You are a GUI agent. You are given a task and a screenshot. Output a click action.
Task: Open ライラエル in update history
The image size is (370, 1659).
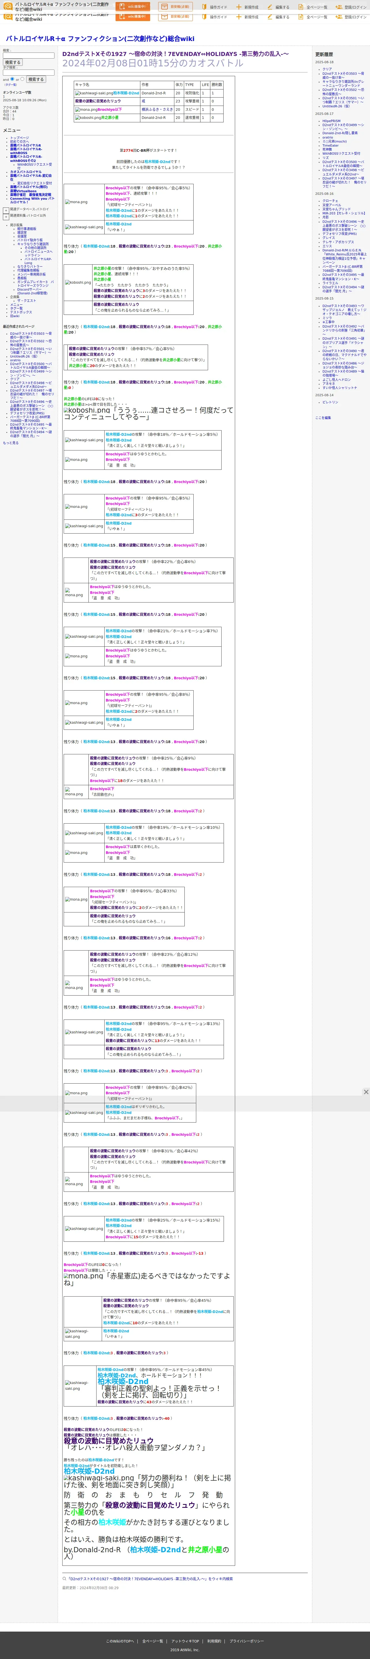tap(330, 283)
